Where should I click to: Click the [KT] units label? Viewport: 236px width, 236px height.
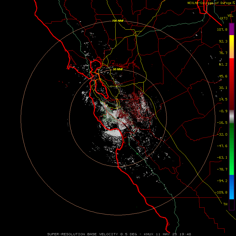(224, 18)
